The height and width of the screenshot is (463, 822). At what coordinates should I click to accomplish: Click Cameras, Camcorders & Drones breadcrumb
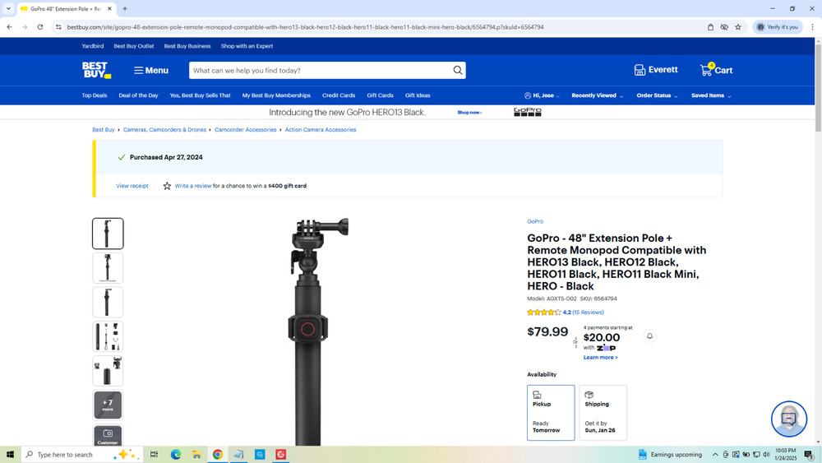[164, 129]
